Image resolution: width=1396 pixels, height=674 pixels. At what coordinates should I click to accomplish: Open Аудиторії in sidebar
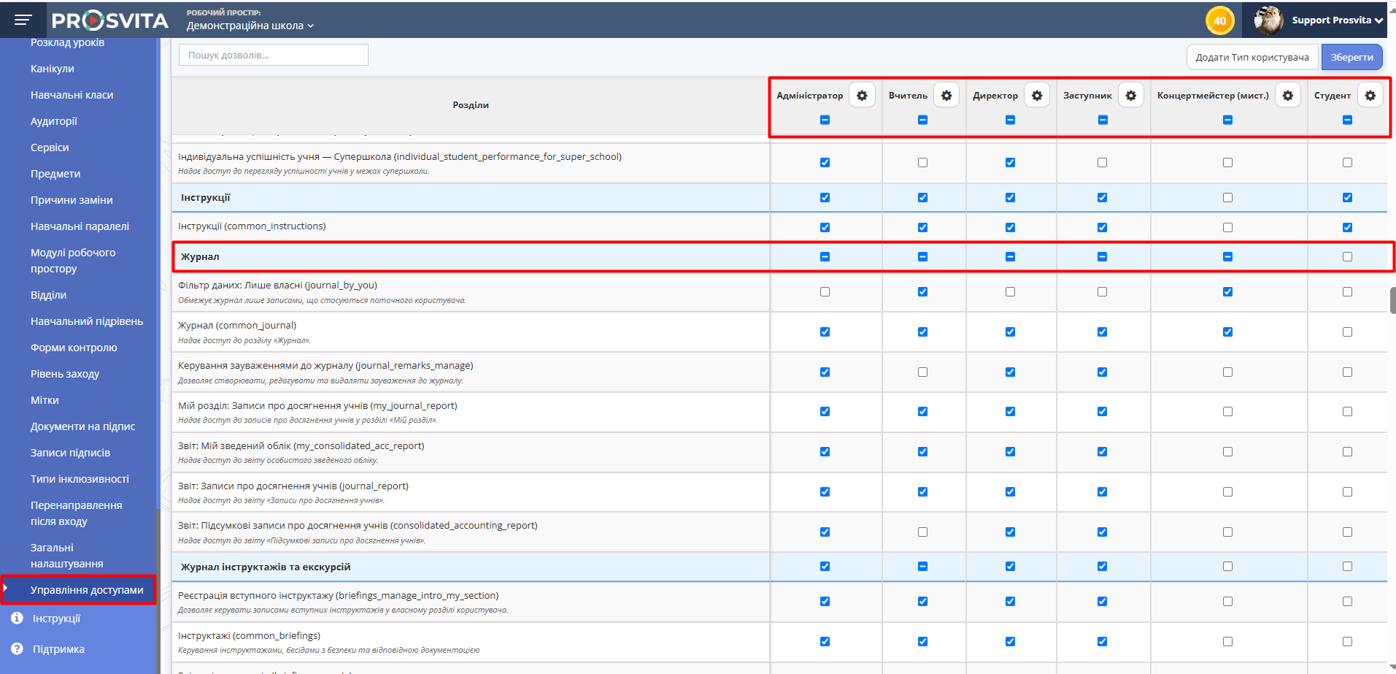coord(54,121)
